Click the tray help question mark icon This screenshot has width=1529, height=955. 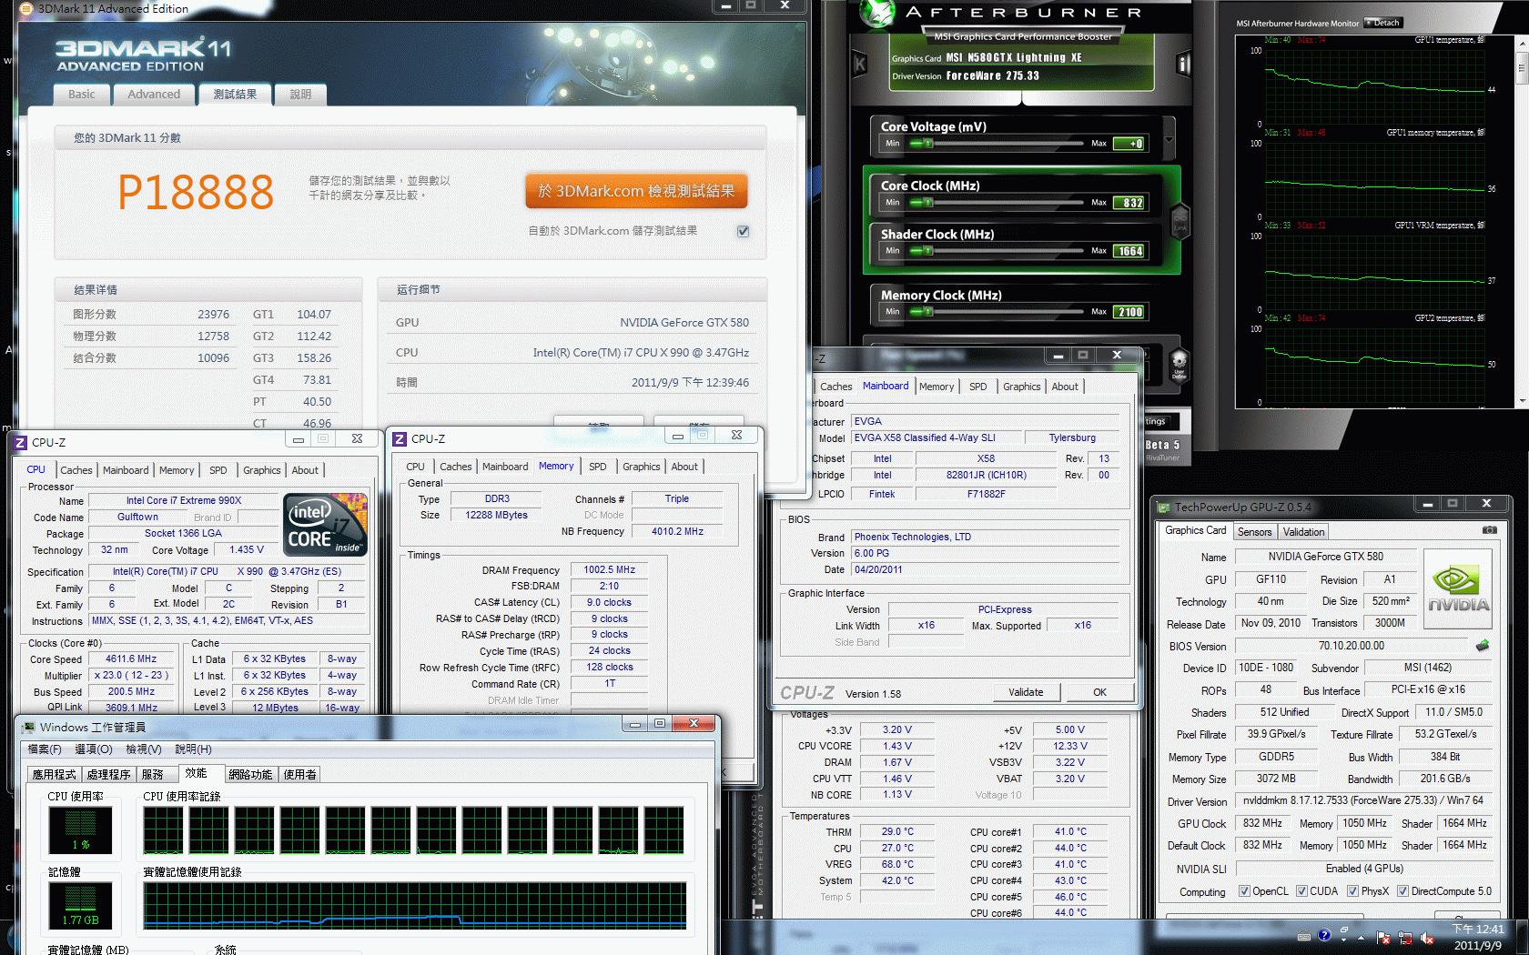coord(1324,935)
